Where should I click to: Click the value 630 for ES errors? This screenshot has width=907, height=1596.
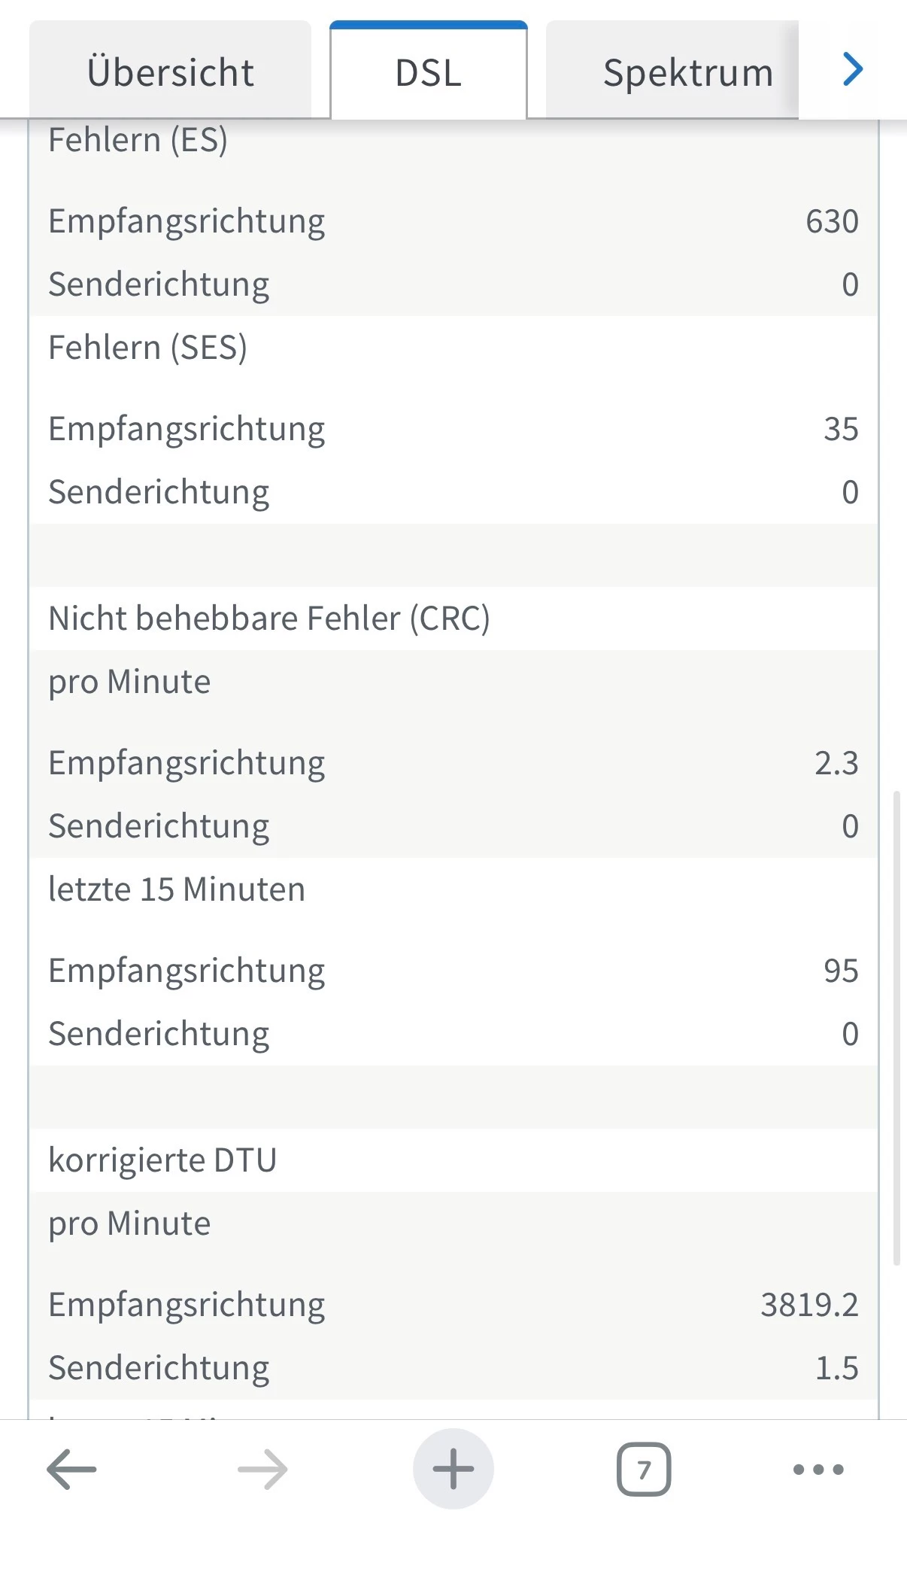(x=831, y=221)
